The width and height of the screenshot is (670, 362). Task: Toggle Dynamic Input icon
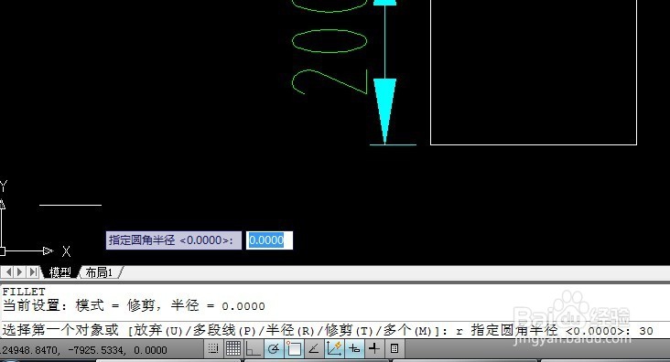point(354,349)
